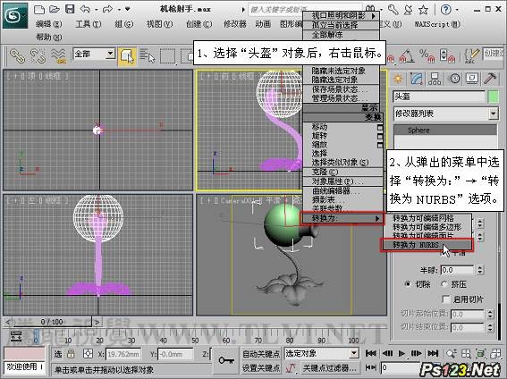The height and width of the screenshot is (379, 507).
Task: Open Edit Named Selection Sets
Action: click(x=471, y=55)
